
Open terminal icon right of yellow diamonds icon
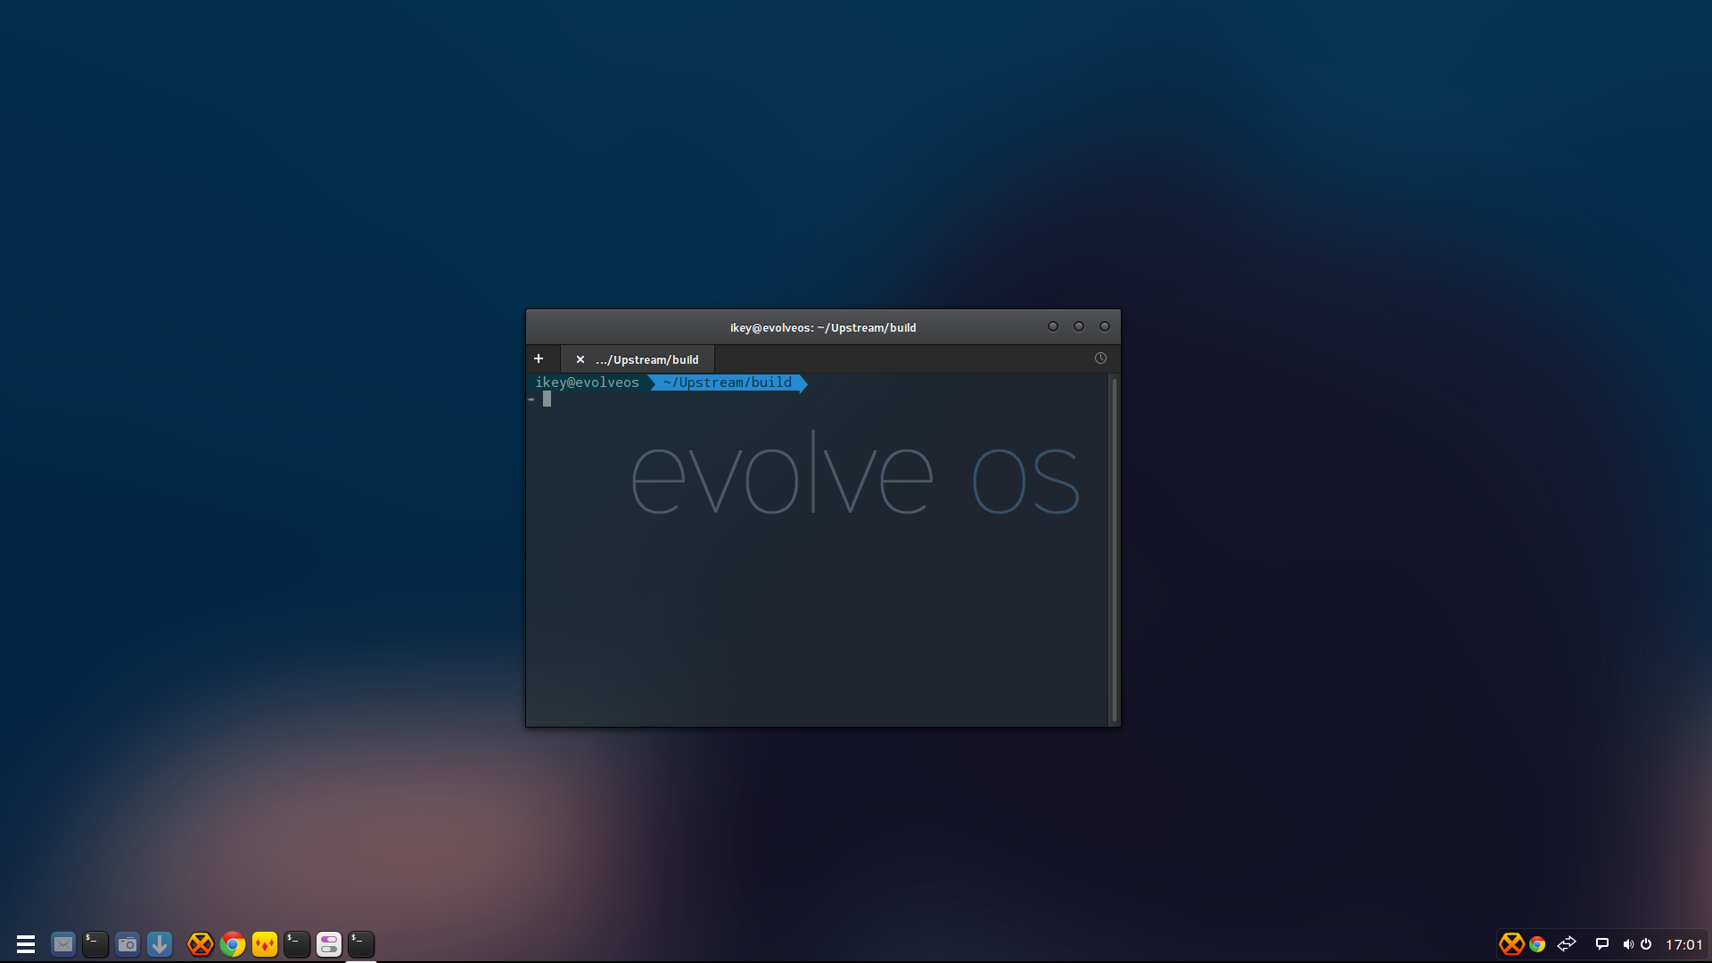tap(297, 944)
